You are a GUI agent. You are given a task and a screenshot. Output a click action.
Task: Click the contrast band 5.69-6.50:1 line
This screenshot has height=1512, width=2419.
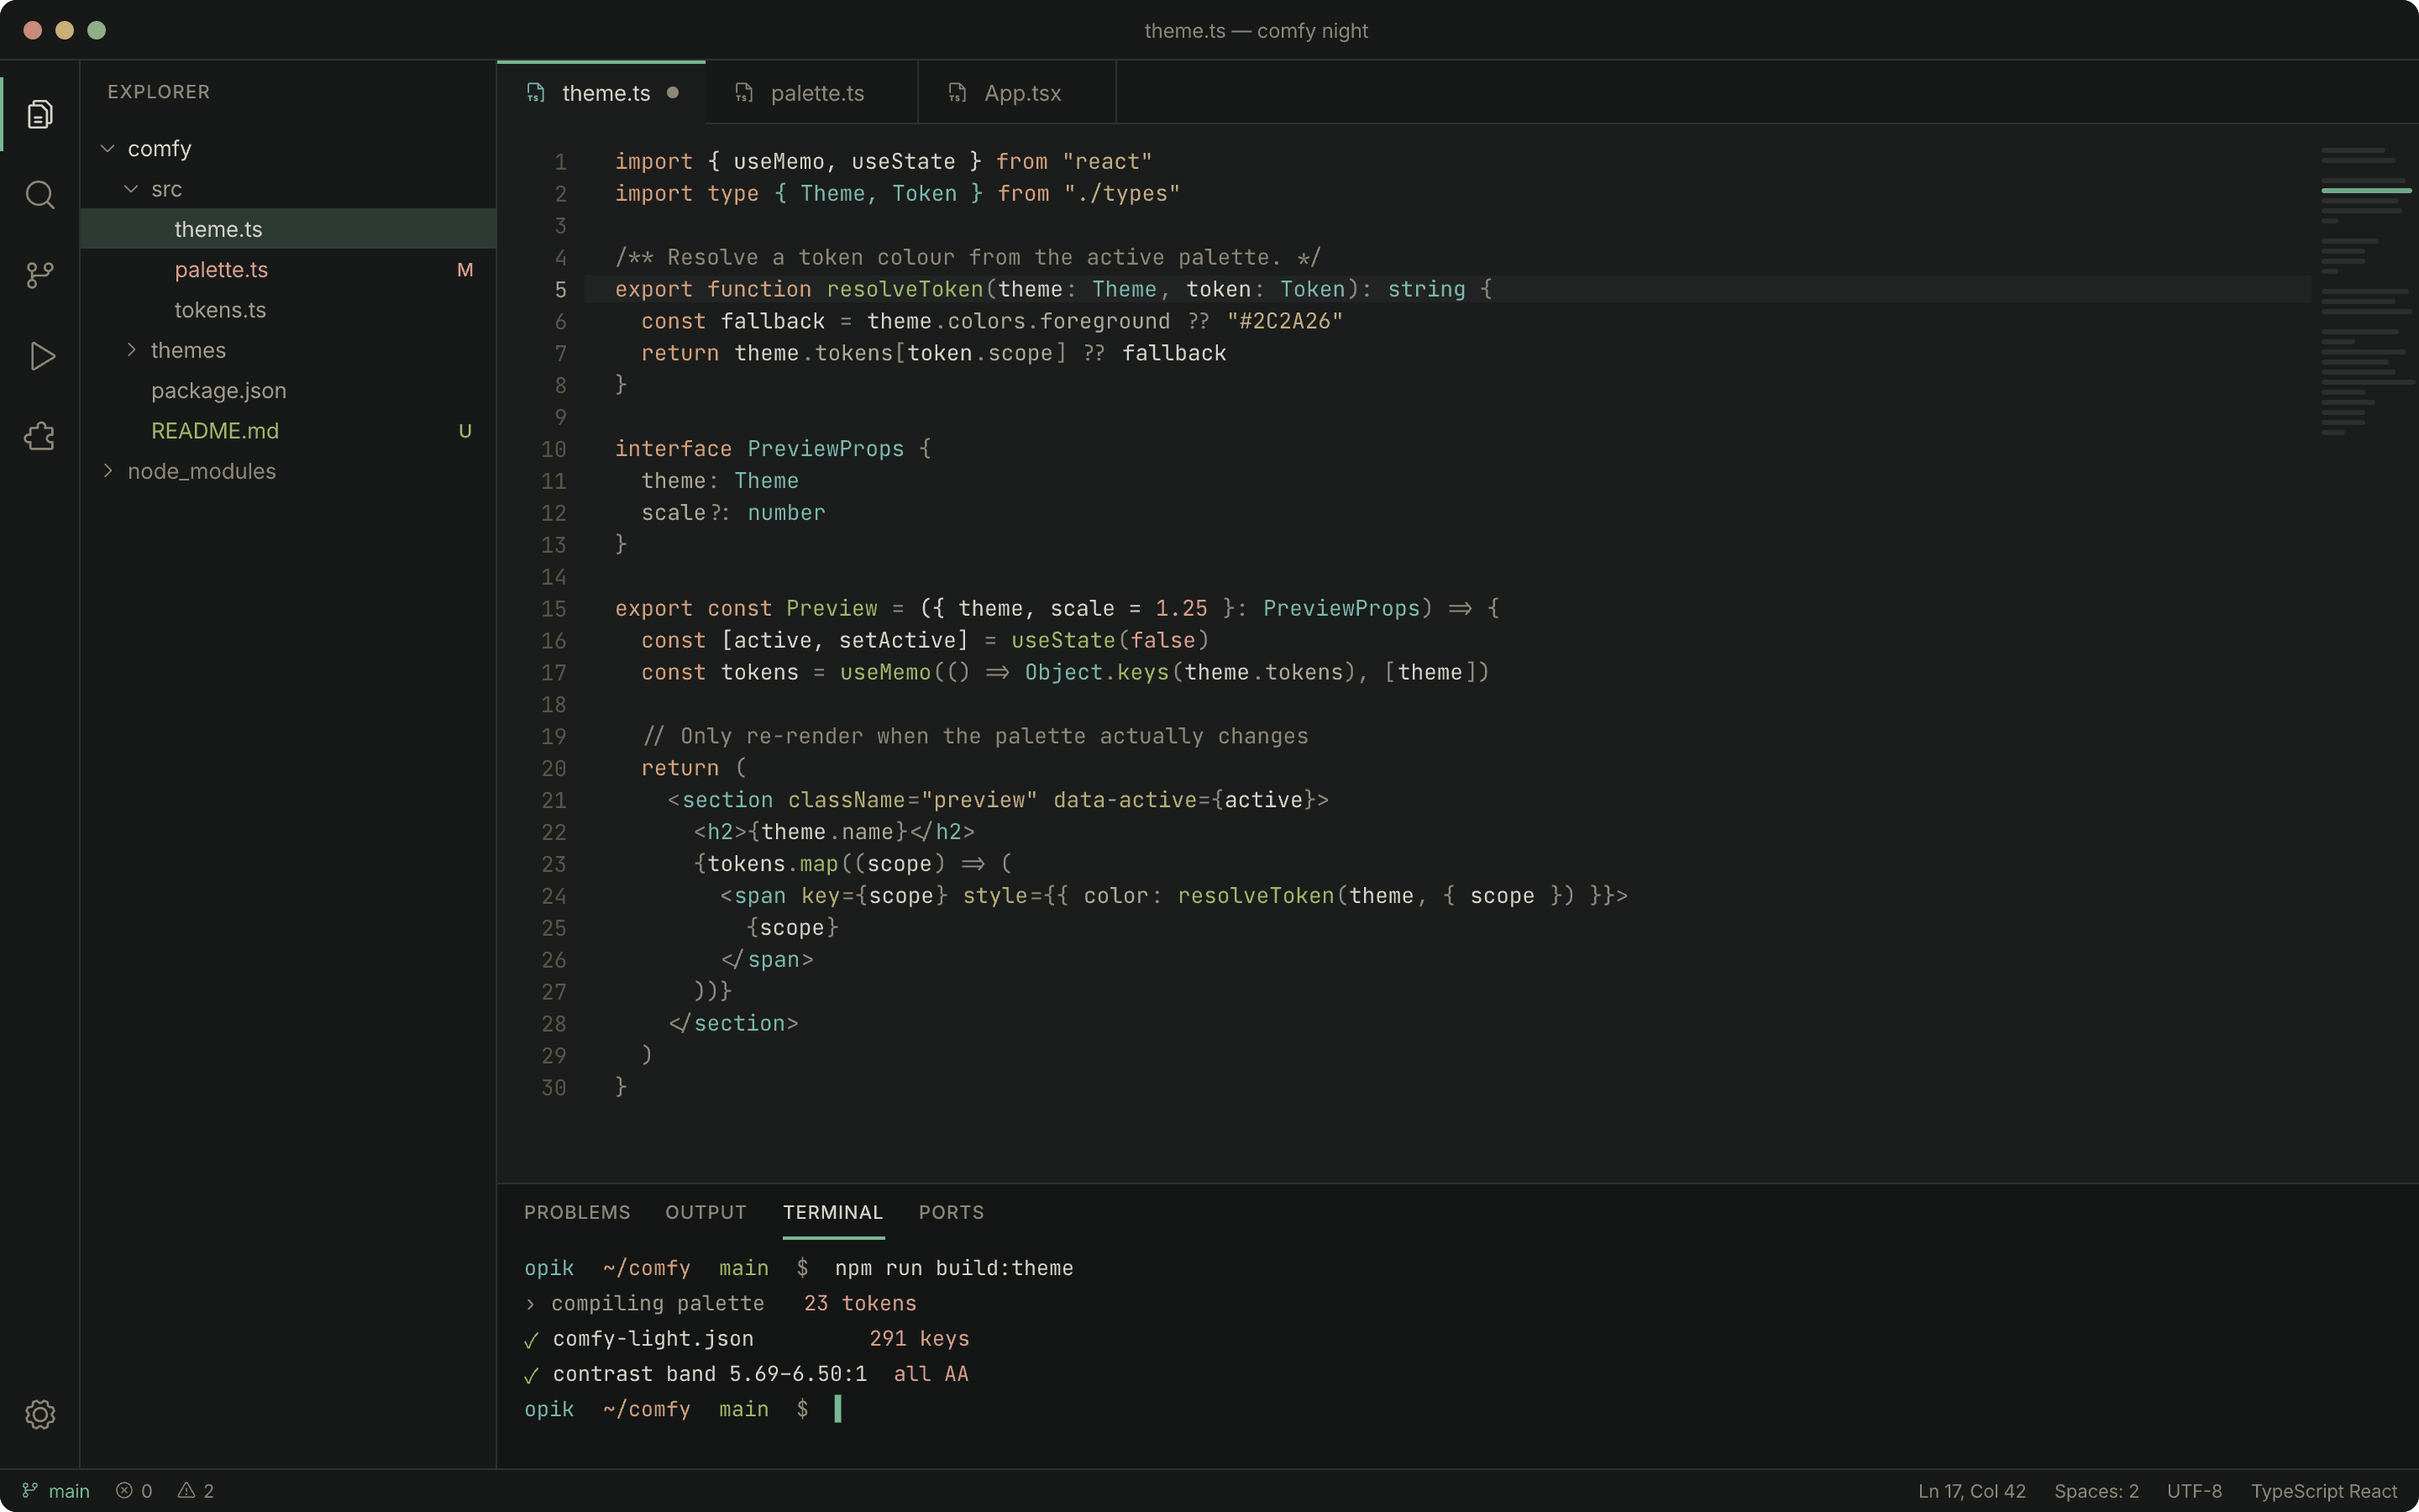pos(710,1374)
